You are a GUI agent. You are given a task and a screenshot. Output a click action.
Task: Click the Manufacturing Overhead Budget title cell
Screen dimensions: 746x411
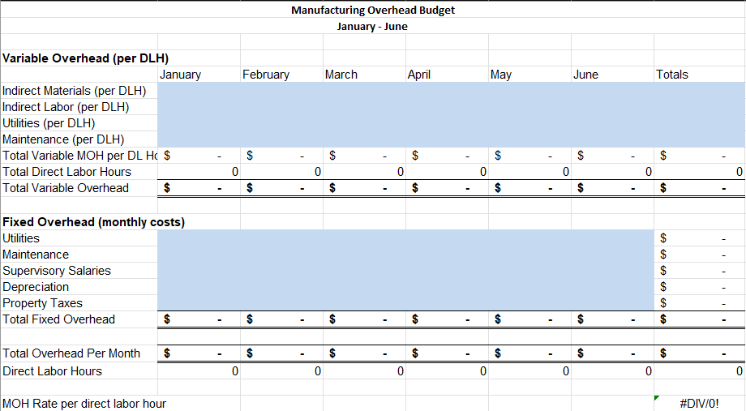coord(372,10)
